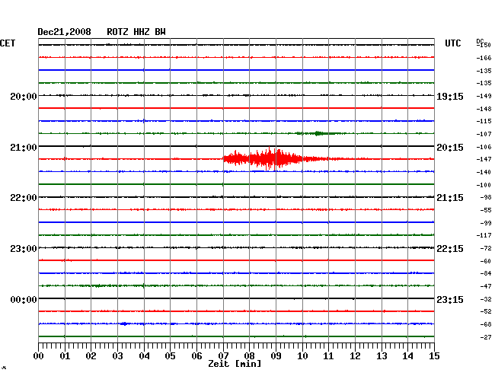Image resolution: width=495 pixels, height=376 pixels.
Task: Click the DC value -99
Action: click(x=486, y=223)
